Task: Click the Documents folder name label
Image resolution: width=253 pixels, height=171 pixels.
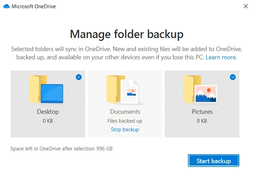Action: (125, 112)
